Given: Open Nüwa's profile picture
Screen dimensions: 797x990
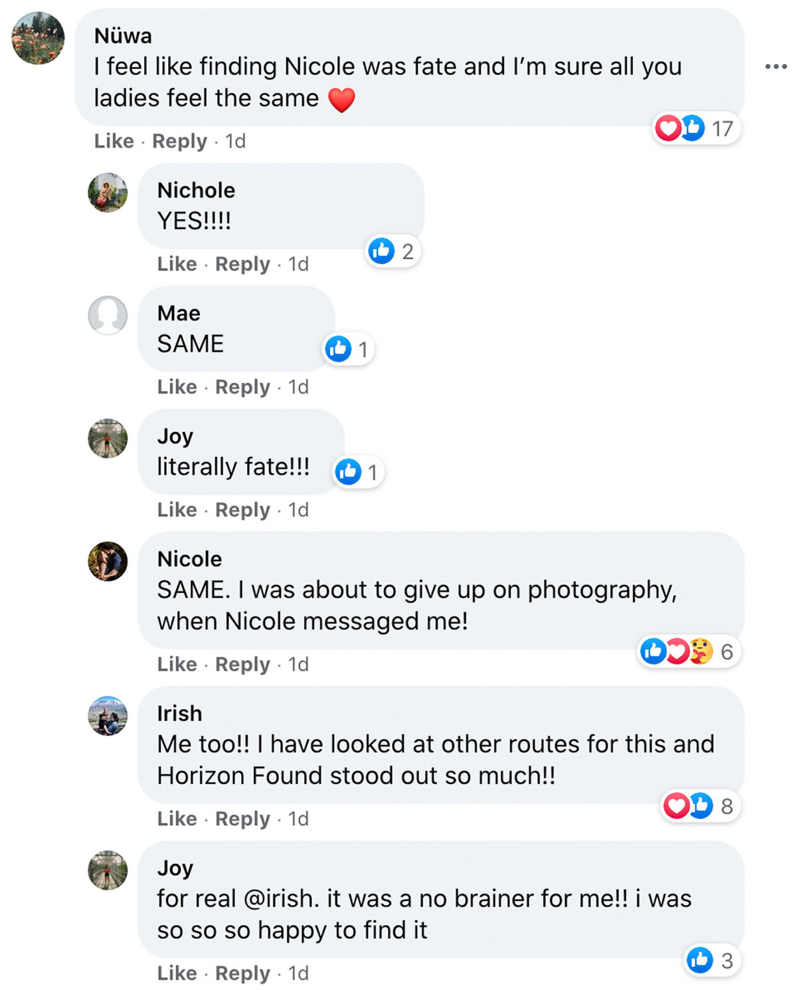Looking at the screenshot, I should coord(39,38).
